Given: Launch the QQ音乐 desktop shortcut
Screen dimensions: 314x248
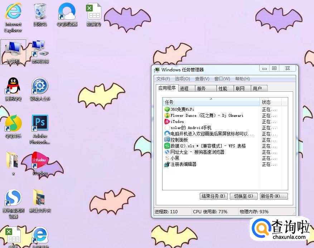Looking at the screenshot, I should coord(13,123).
